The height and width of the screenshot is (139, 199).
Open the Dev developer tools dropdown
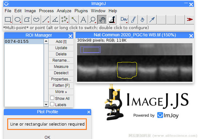[x=124, y=20]
